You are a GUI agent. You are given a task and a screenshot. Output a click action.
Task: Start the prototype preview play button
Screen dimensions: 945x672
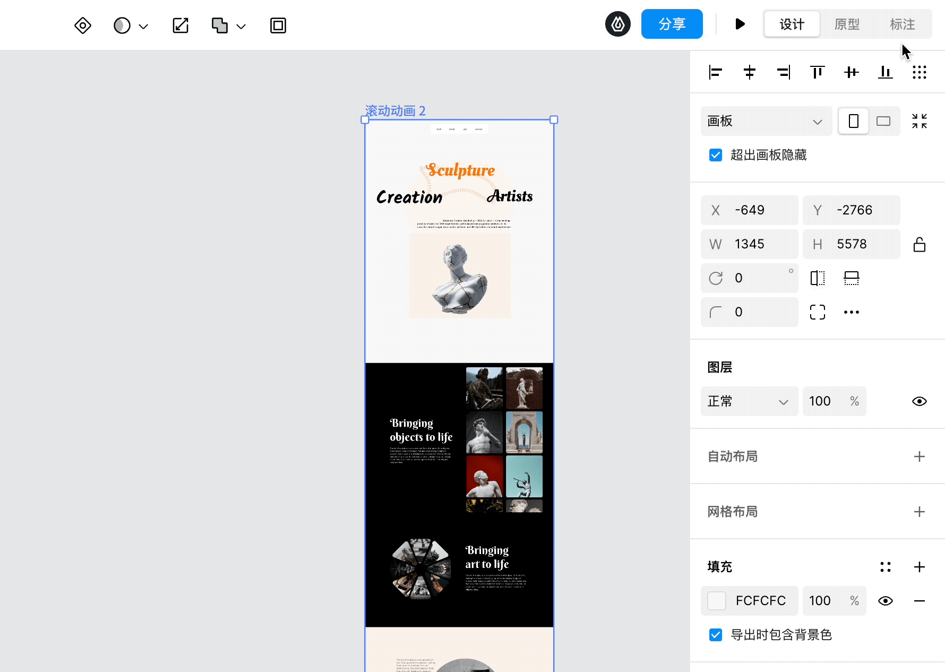click(740, 24)
